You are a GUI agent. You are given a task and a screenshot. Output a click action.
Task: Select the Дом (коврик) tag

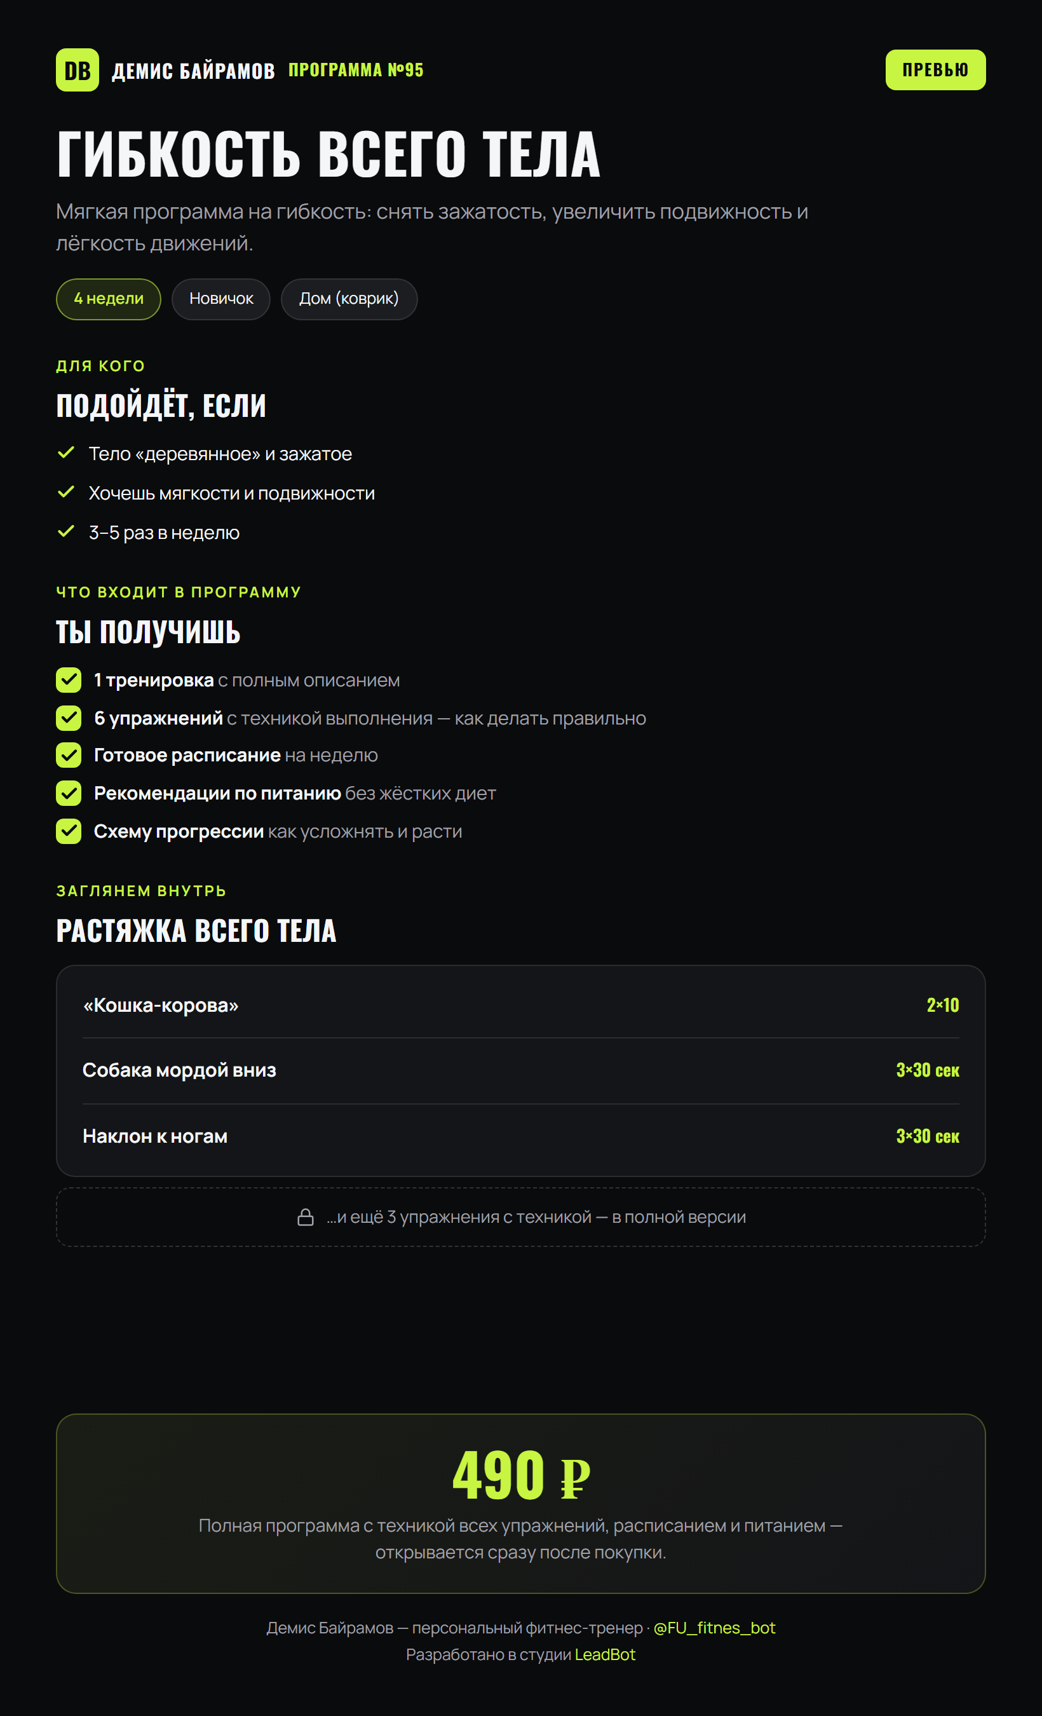pos(349,299)
